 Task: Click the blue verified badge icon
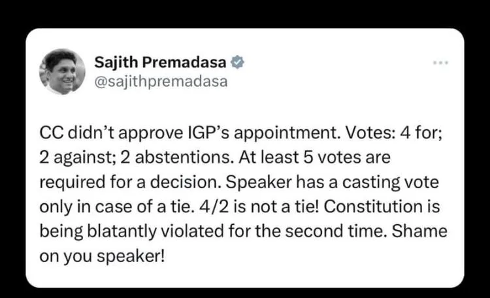tap(237, 62)
